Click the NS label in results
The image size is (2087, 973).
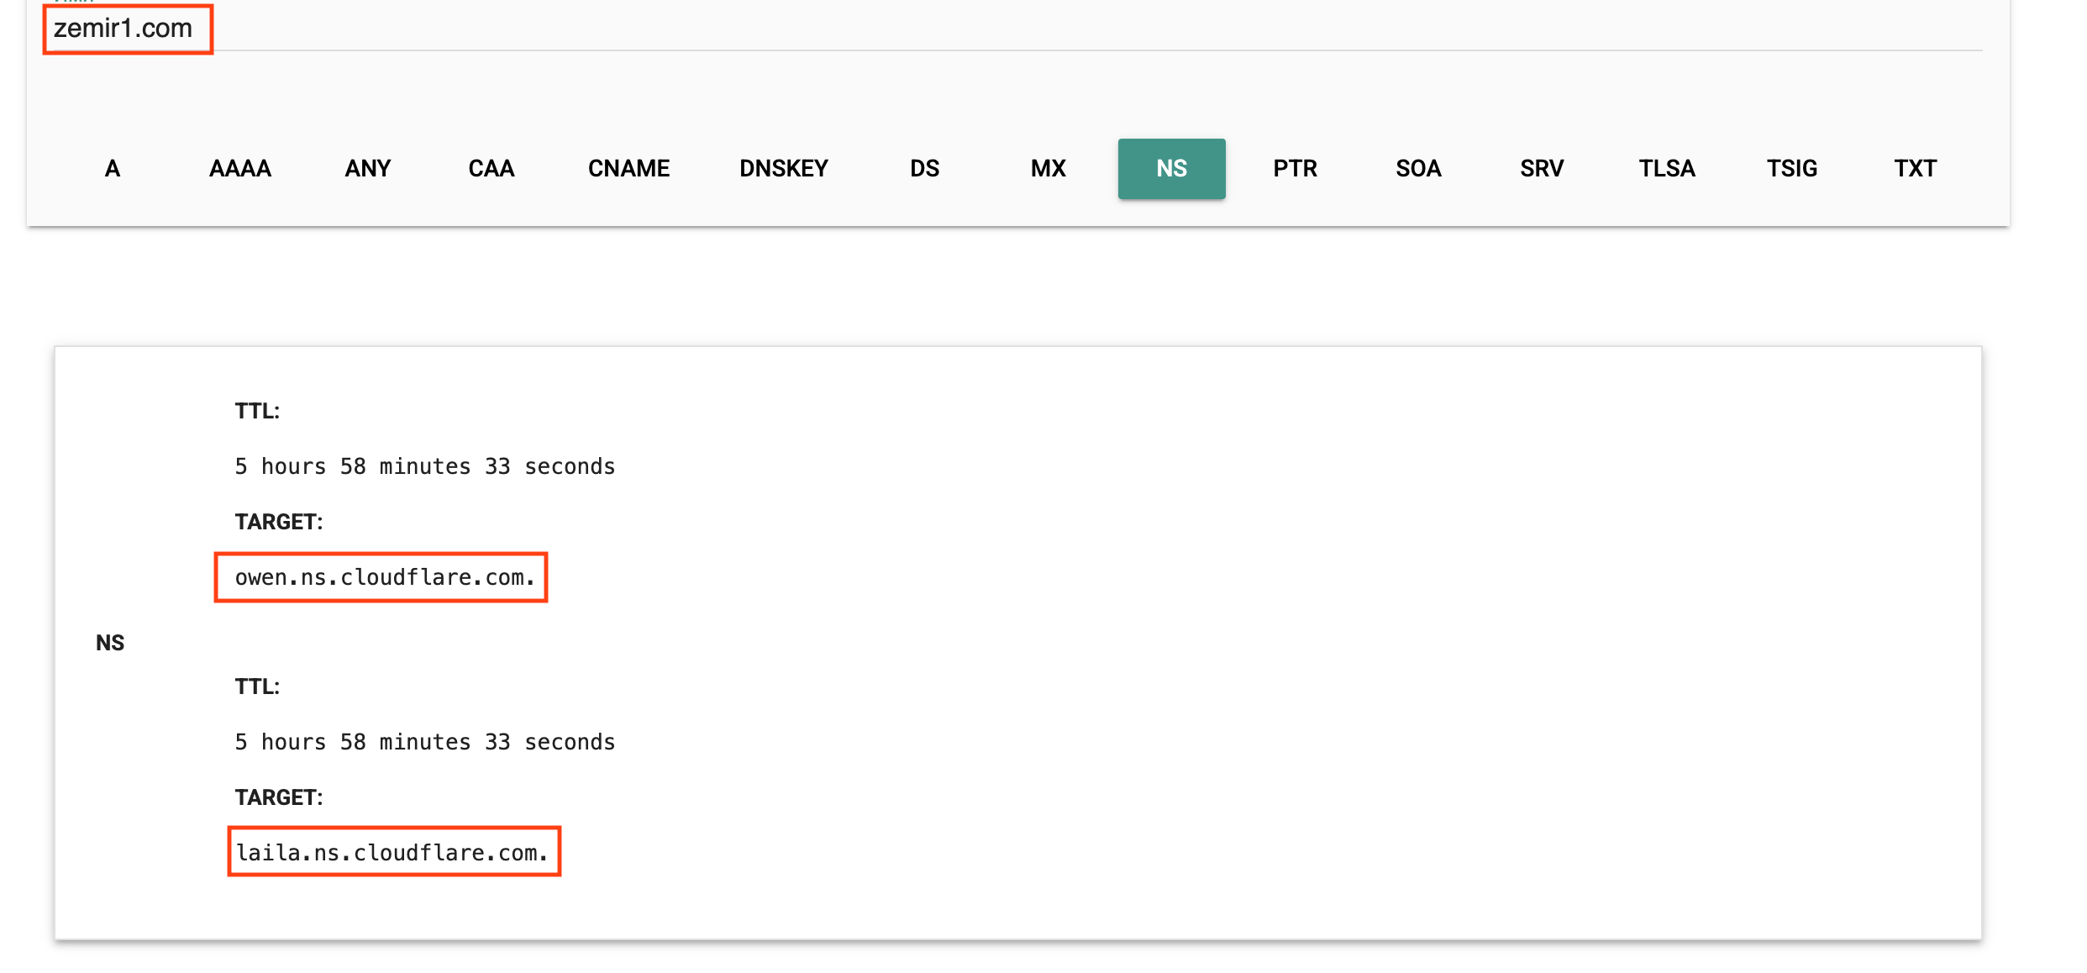pos(110,643)
